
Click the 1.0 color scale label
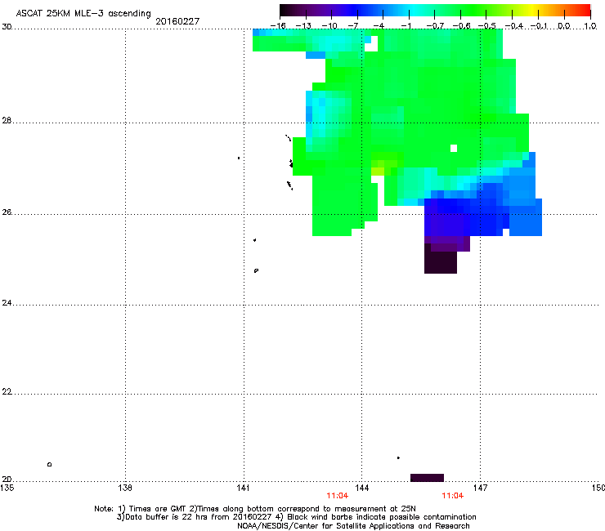(590, 26)
